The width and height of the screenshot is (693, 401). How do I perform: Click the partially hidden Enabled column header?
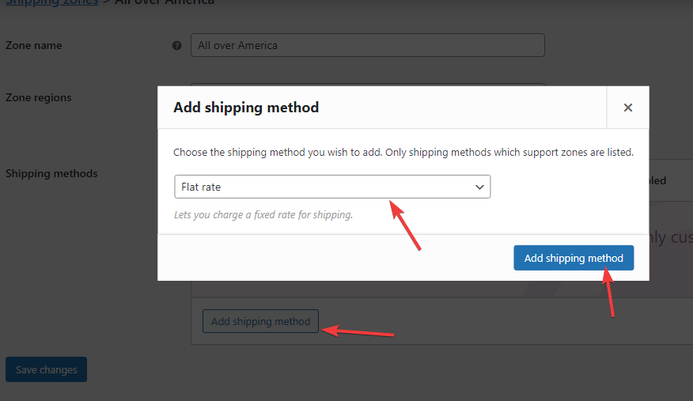click(x=657, y=180)
